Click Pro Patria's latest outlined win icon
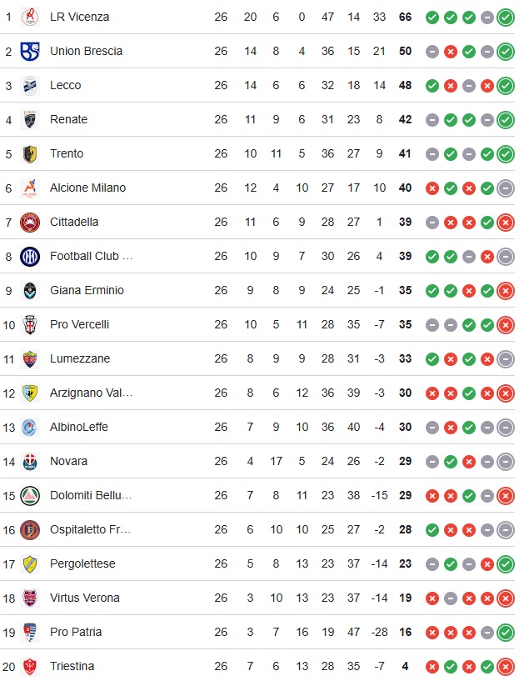 [506, 632]
